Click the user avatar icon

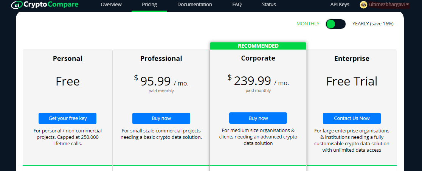[363, 5]
